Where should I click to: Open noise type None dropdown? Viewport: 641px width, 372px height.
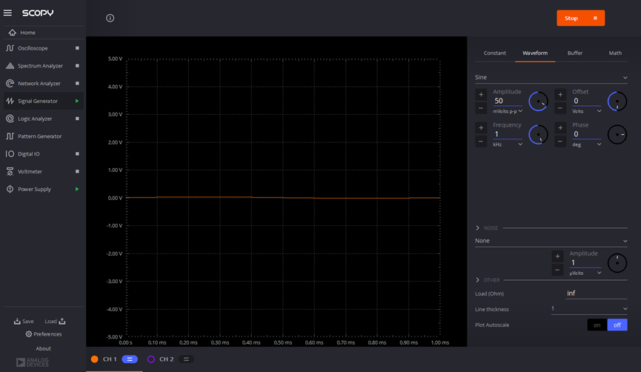coord(551,241)
